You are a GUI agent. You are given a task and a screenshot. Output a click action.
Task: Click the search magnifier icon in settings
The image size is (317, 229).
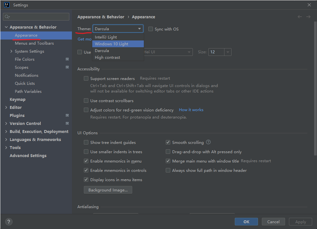7,17
